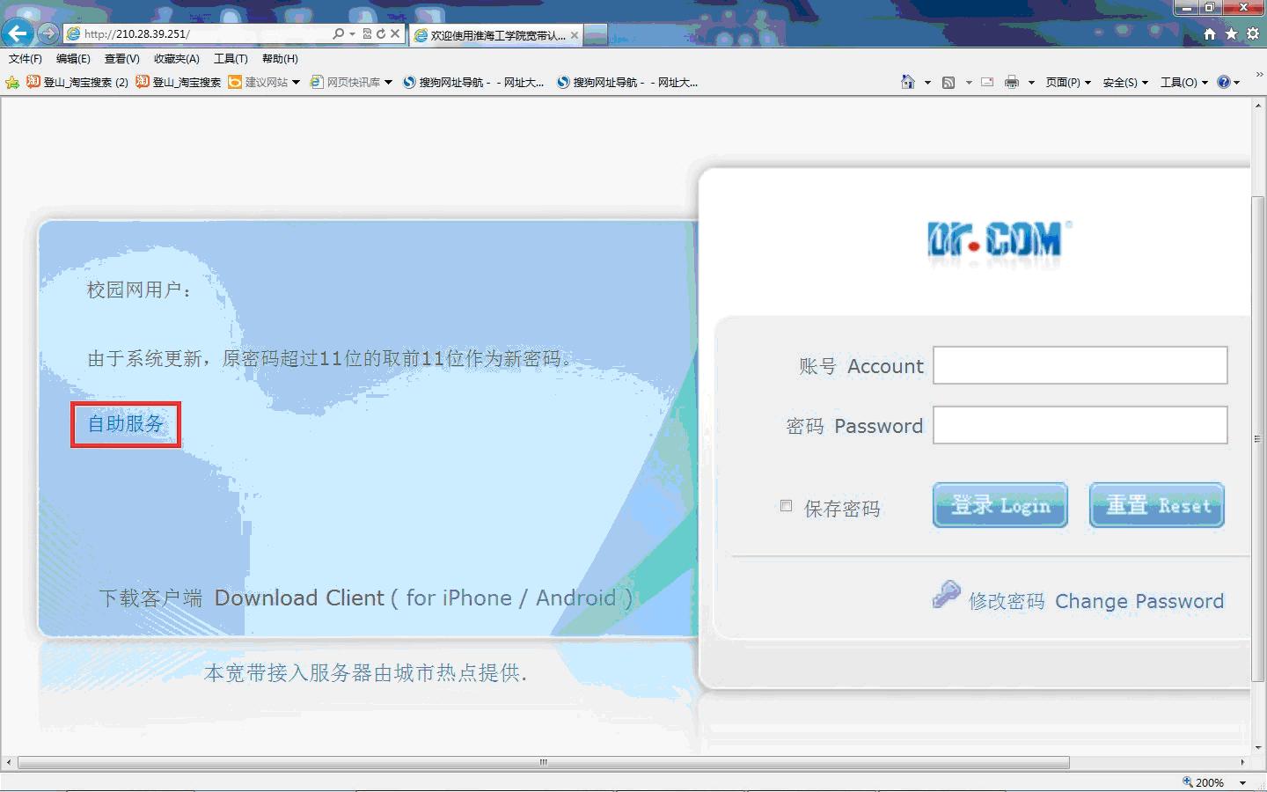Screen dimensions: 1267x792
Task: Open the Home icon at top right
Action: tap(1210, 33)
